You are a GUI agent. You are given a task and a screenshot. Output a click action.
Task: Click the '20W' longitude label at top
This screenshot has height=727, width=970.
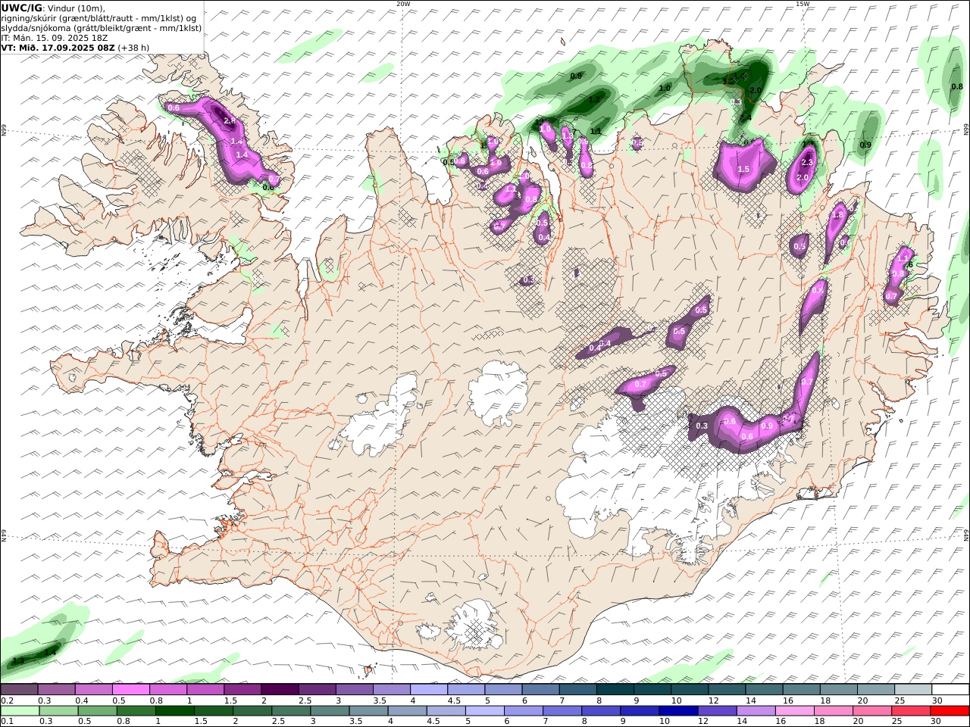(x=403, y=4)
